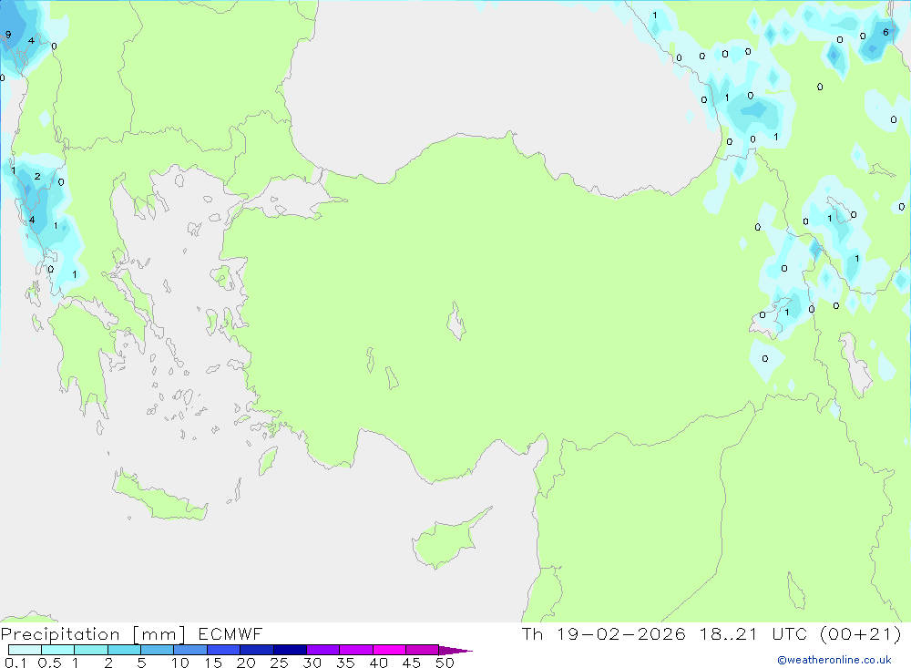Pick the 40–45 mm magenta legend swatch

(x=389, y=650)
